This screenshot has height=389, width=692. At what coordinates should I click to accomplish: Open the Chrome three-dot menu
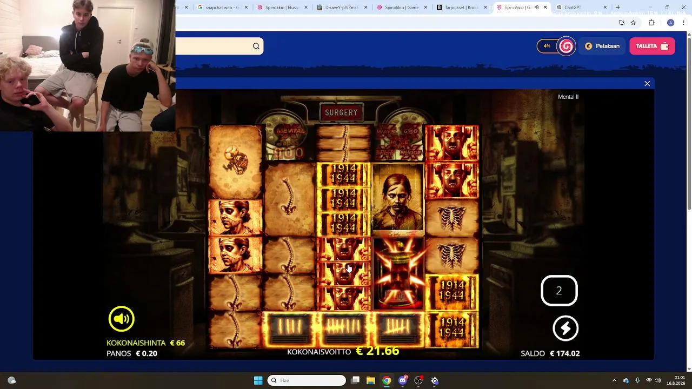(x=684, y=23)
